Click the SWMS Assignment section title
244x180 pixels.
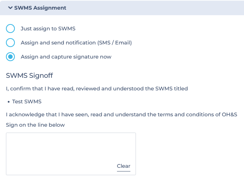coord(40,8)
